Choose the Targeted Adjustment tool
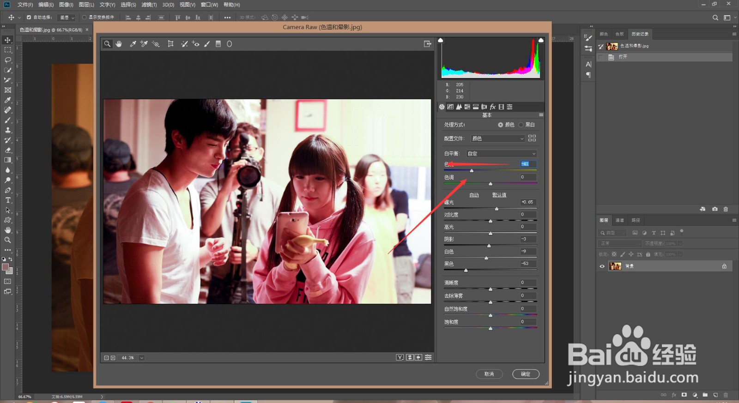The height and width of the screenshot is (403, 739). pyautogui.click(x=156, y=44)
